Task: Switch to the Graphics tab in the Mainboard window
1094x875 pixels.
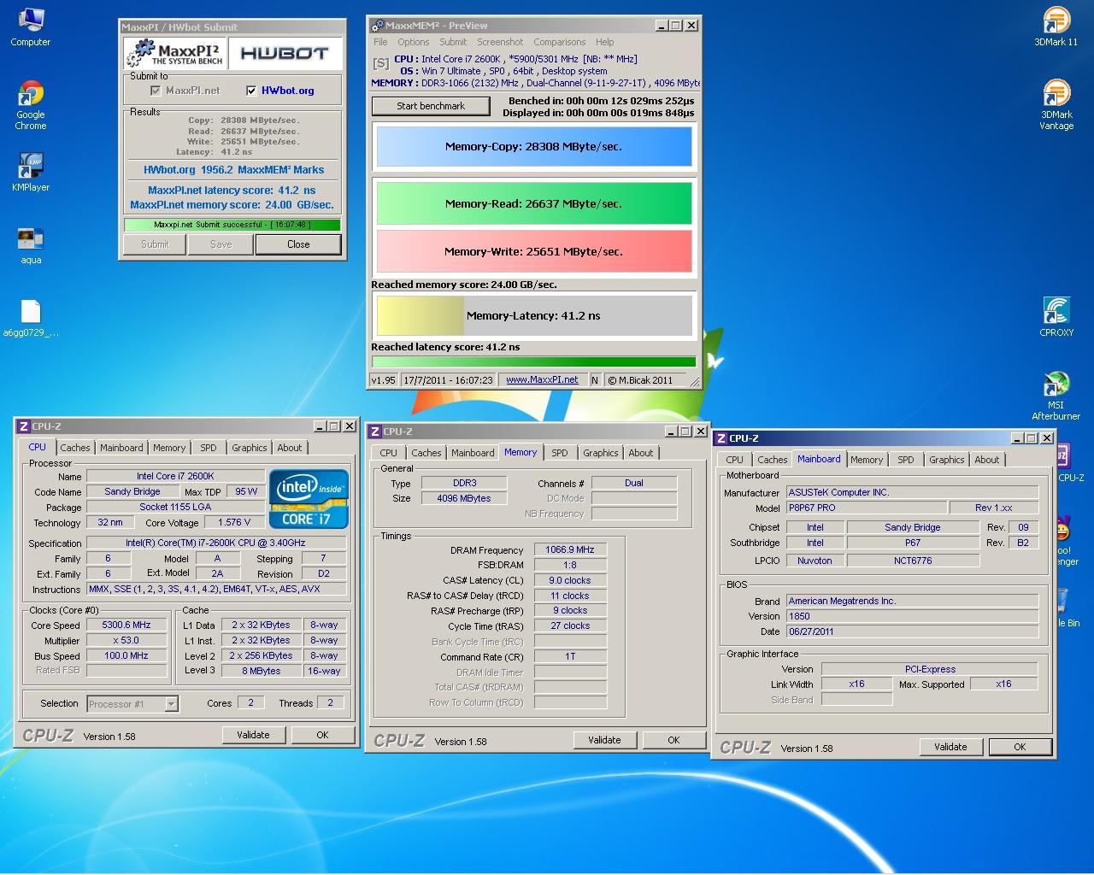Action: pyautogui.click(x=947, y=460)
